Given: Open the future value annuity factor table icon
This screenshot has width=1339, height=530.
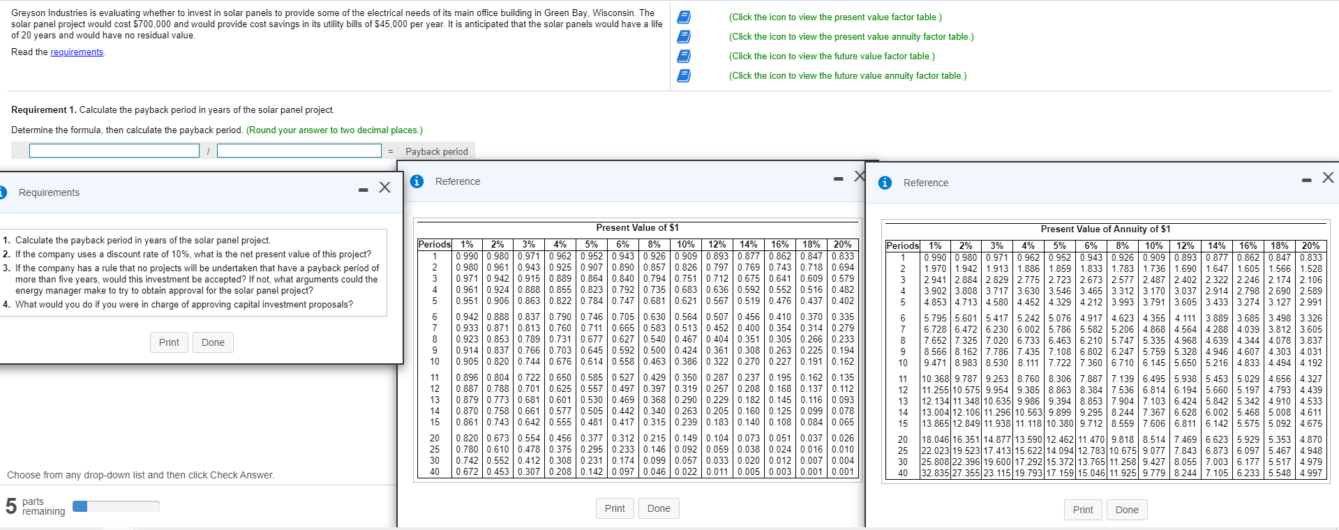Looking at the screenshot, I should [x=685, y=75].
